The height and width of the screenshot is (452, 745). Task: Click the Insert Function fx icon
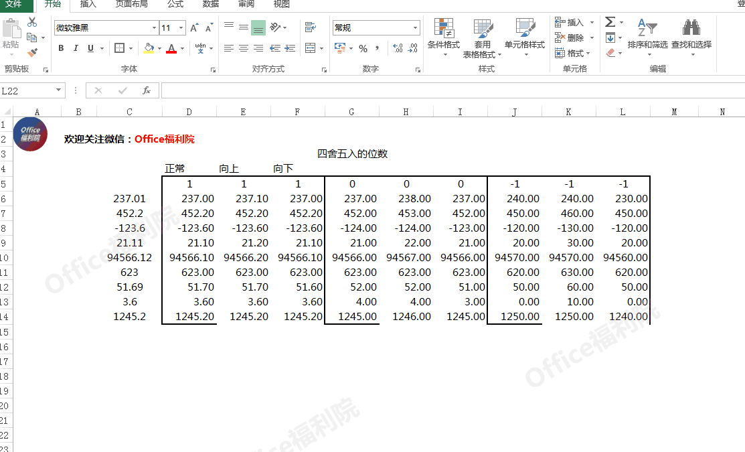click(x=147, y=90)
